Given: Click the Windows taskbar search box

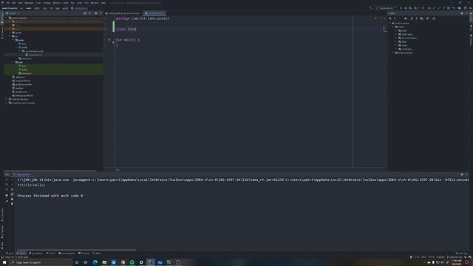Looking at the screenshot, I should tap(41, 262).
